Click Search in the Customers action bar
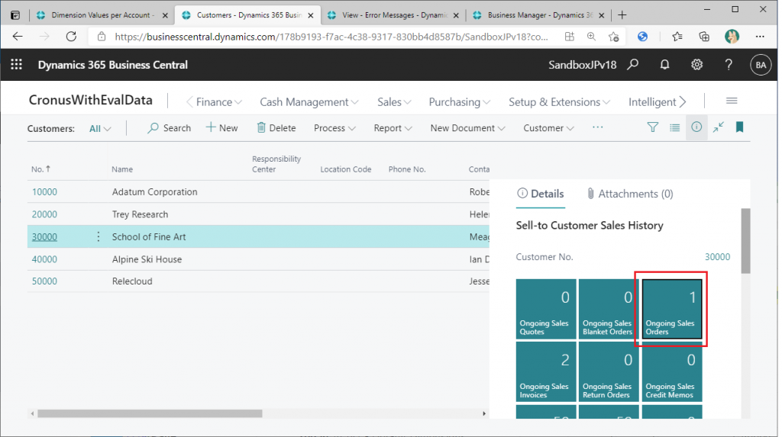Screen dimensions: 782x437 pyautogui.click(x=170, y=128)
